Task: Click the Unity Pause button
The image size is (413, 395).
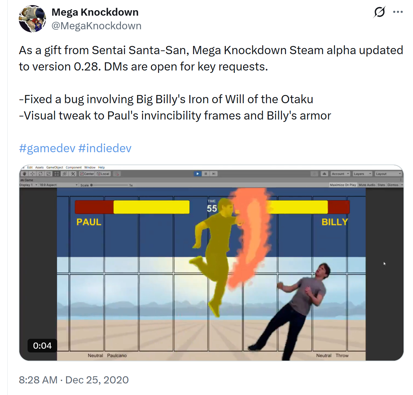Action: (206, 174)
